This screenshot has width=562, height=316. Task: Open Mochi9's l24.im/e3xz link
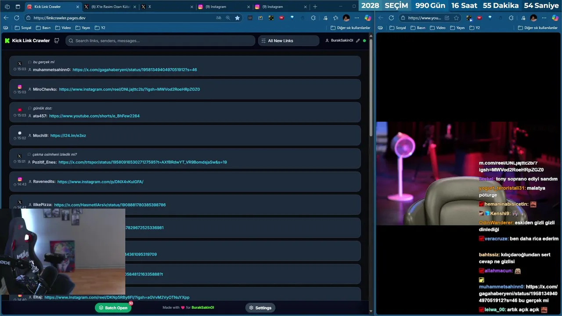click(68, 136)
